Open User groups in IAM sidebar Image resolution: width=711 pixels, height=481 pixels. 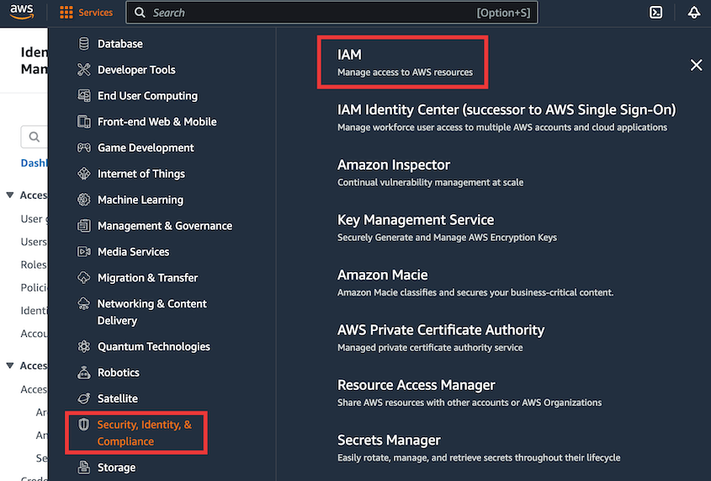pos(34,219)
